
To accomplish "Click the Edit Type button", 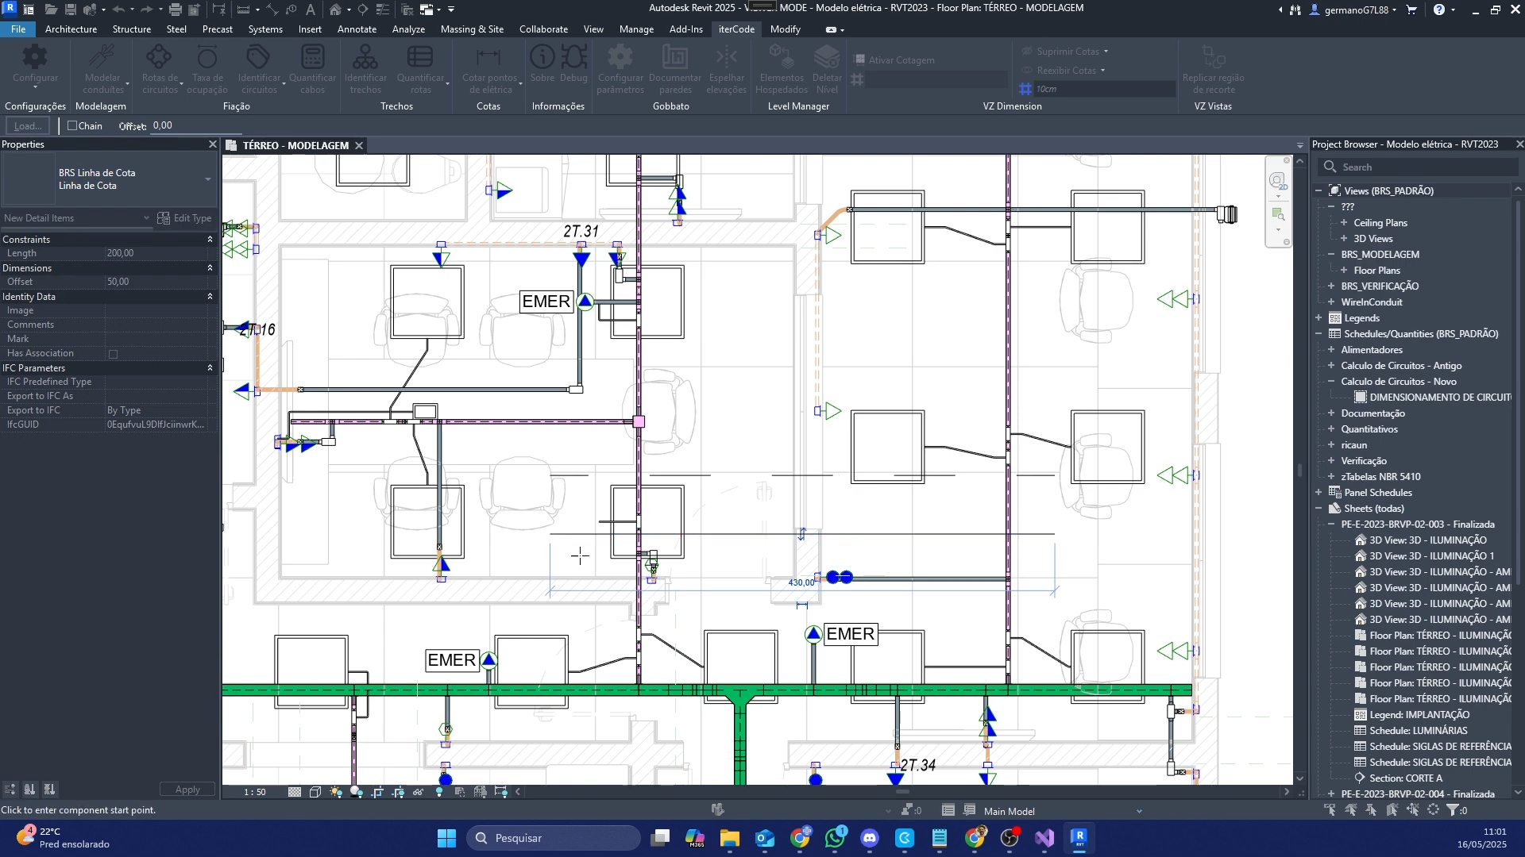I will pyautogui.click(x=184, y=218).
